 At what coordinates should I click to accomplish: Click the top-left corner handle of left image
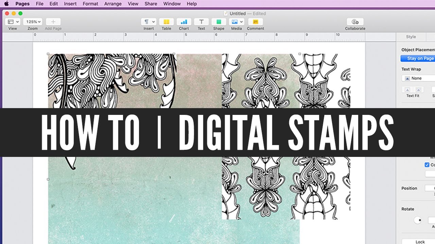click(x=48, y=54)
